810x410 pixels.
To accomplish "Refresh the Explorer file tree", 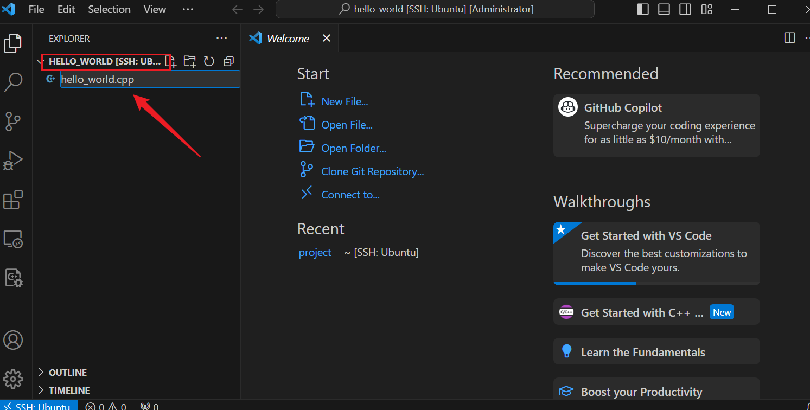I will 209,61.
